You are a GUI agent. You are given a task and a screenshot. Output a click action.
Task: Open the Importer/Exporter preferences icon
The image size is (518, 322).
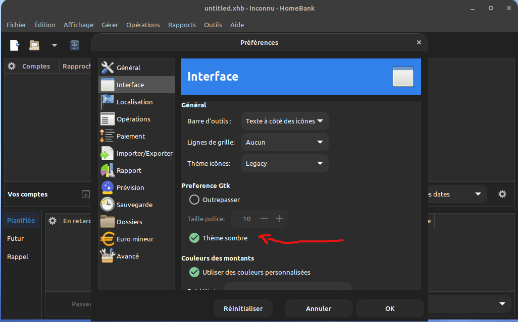(x=108, y=153)
